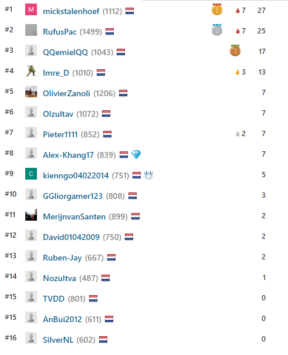Click the gray streak flame for Pieter1111
Screen dimensions: 288x355
point(238,134)
